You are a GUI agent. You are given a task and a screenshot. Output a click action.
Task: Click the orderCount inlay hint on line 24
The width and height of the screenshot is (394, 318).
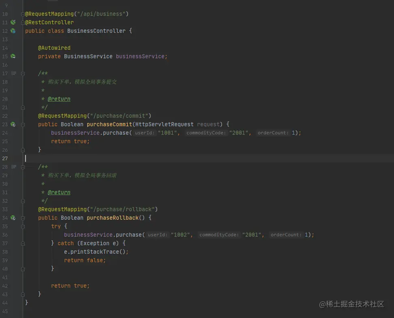pyautogui.click(x=273, y=133)
